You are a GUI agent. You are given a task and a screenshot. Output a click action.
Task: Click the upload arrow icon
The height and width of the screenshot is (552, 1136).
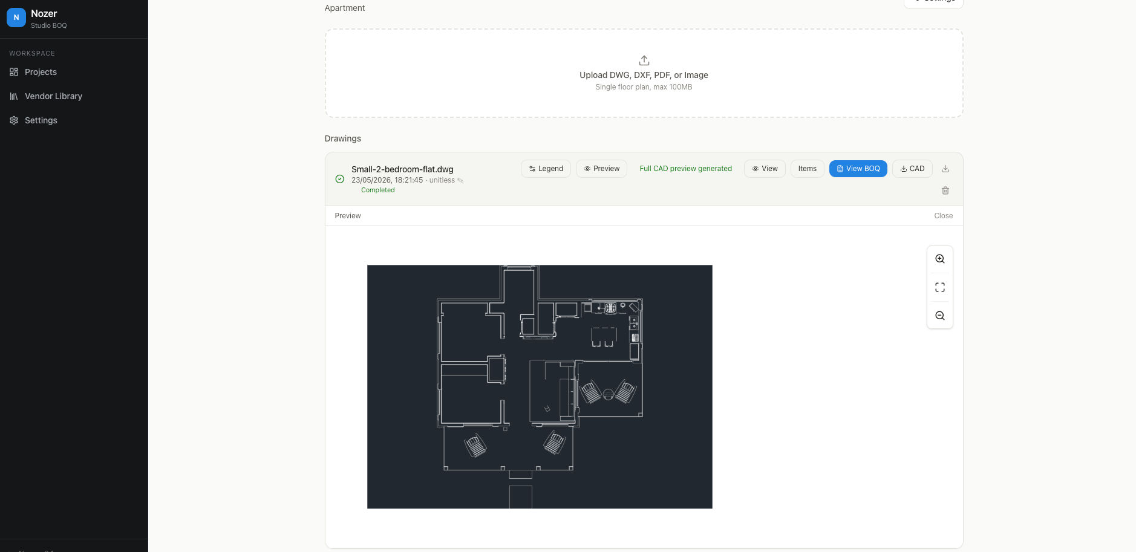click(x=644, y=60)
